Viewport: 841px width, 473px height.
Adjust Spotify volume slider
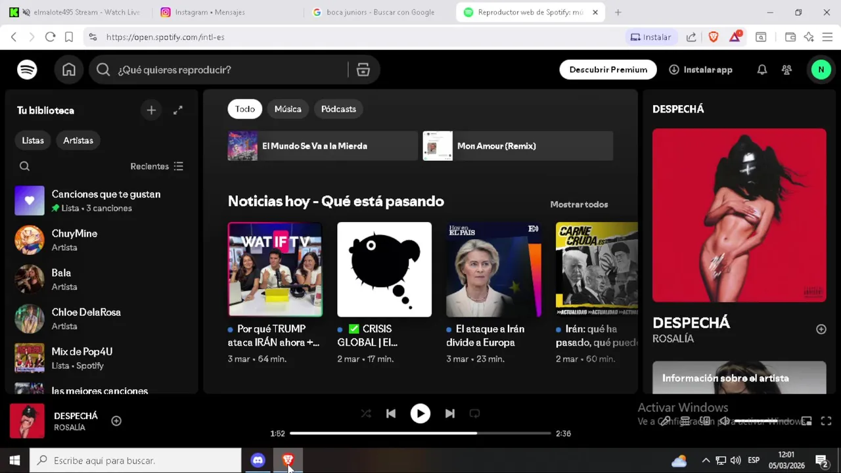[x=764, y=421]
